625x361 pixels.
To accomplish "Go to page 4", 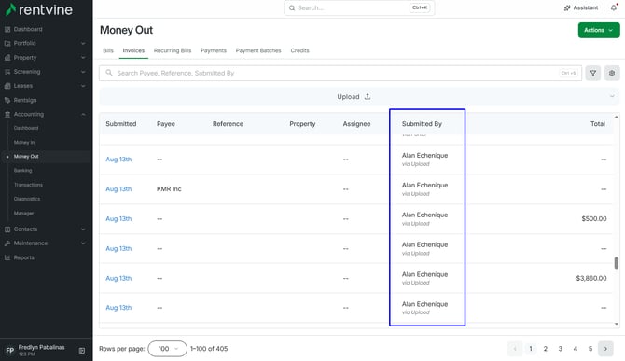I will tap(576, 349).
